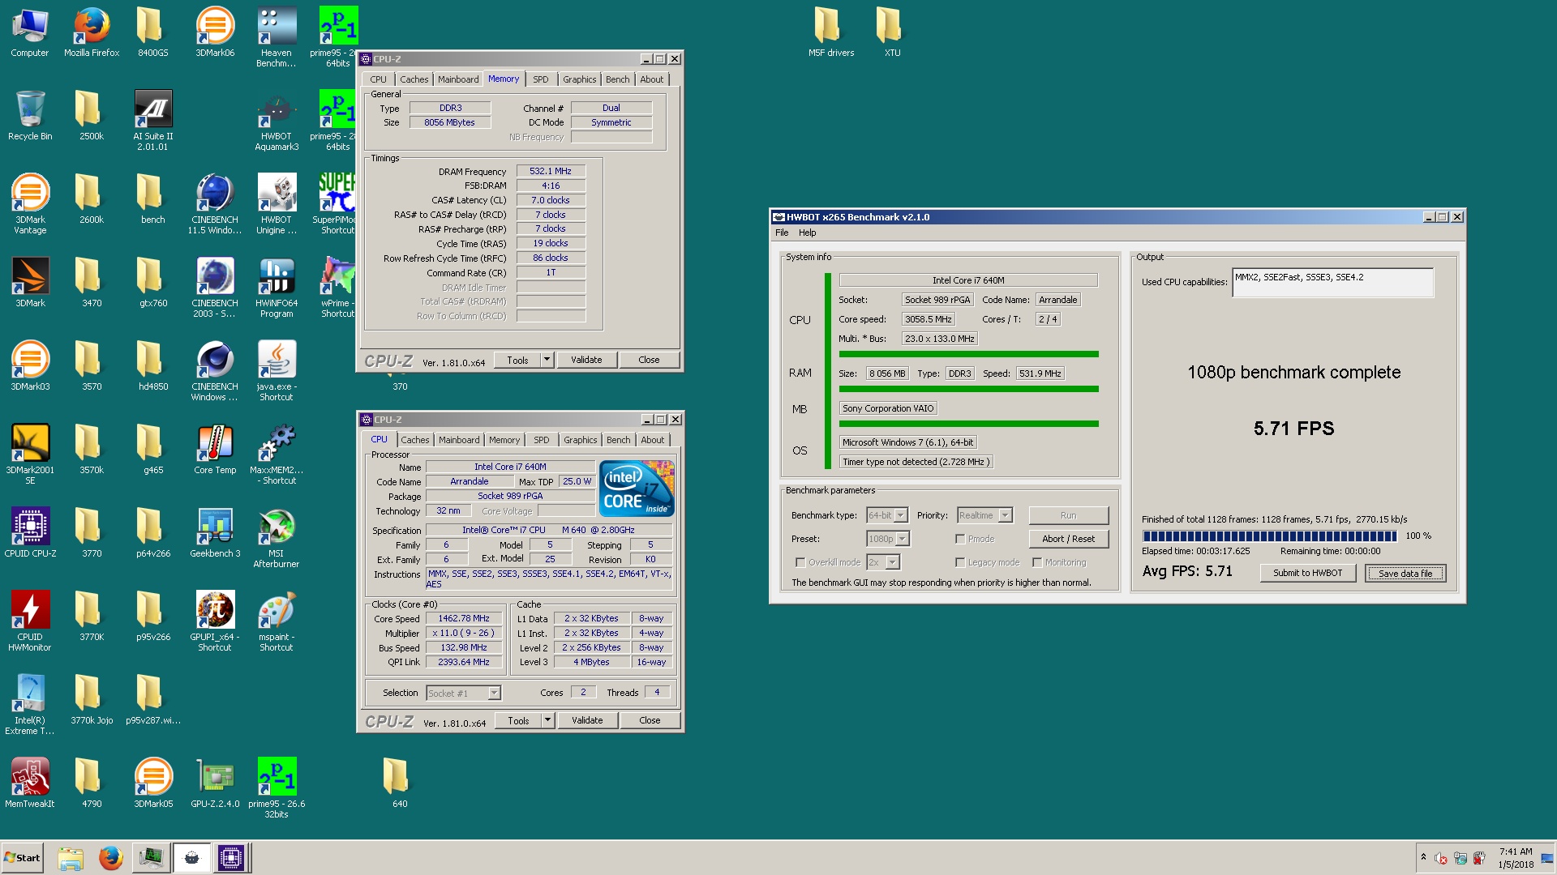This screenshot has height=875, width=1557.
Task: Click the benchmark progress bar at 100%
Action: (x=1270, y=536)
